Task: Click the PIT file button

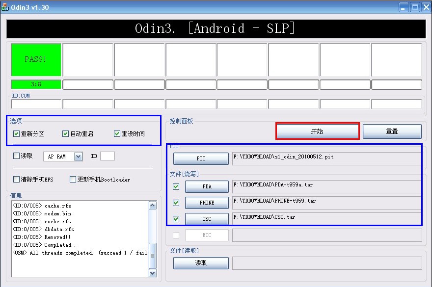Action: coord(201,158)
